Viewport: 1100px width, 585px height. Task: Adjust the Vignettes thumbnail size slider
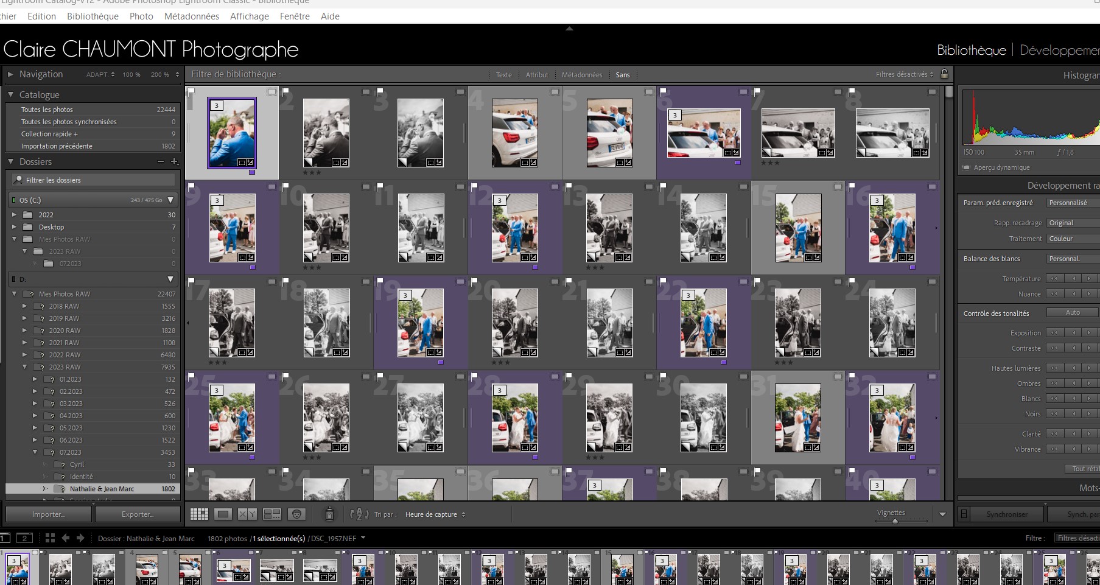pos(895,521)
